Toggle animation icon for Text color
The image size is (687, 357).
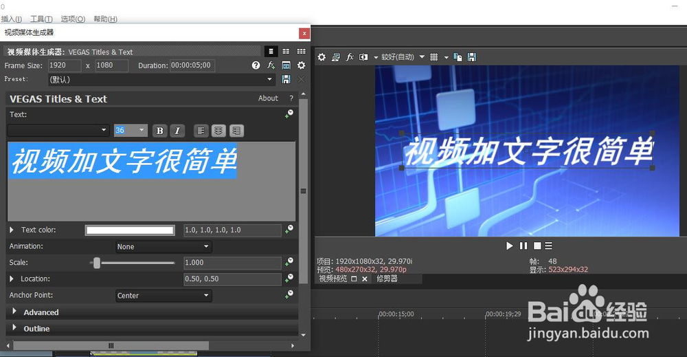(289, 229)
